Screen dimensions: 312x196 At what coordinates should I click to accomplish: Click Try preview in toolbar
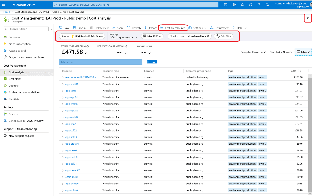pos(219,28)
